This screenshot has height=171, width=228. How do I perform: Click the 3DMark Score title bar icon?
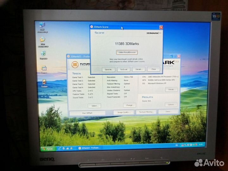(x=92, y=27)
